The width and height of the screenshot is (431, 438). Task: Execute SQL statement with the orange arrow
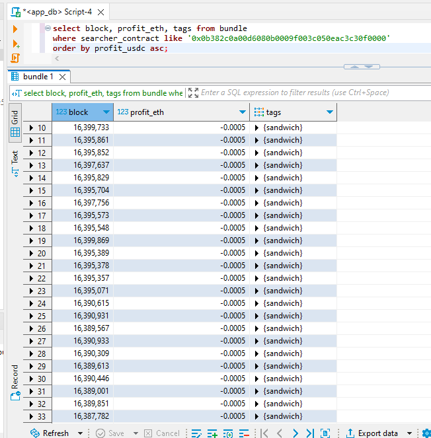point(15,29)
